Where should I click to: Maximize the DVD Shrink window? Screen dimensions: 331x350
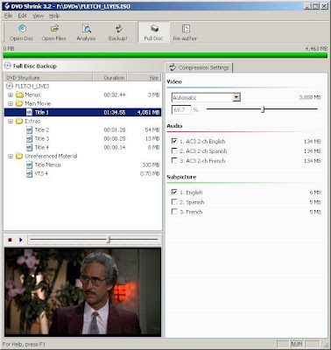pos(315,6)
